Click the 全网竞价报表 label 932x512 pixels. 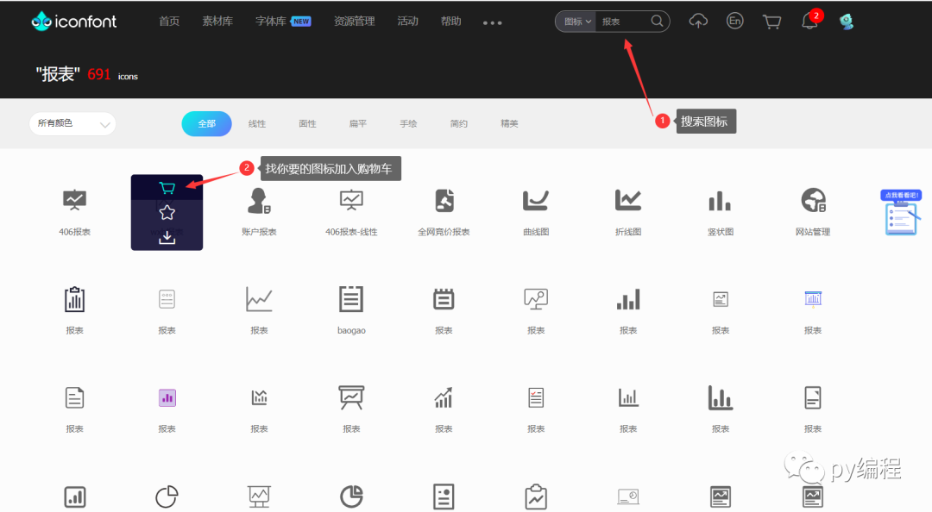click(444, 232)
